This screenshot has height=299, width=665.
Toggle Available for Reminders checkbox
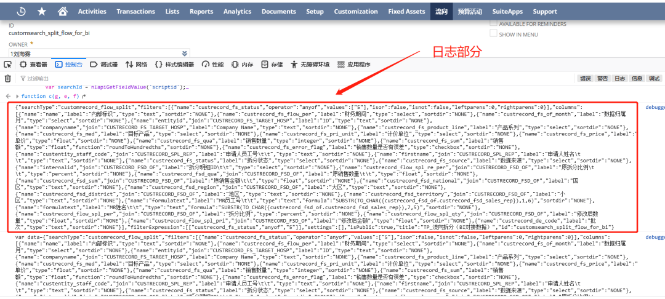(494, 23)
